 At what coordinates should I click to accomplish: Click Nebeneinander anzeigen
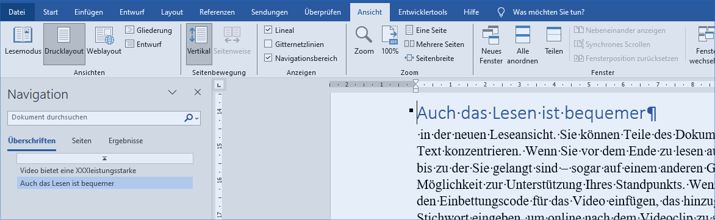(x=620, y=30)
